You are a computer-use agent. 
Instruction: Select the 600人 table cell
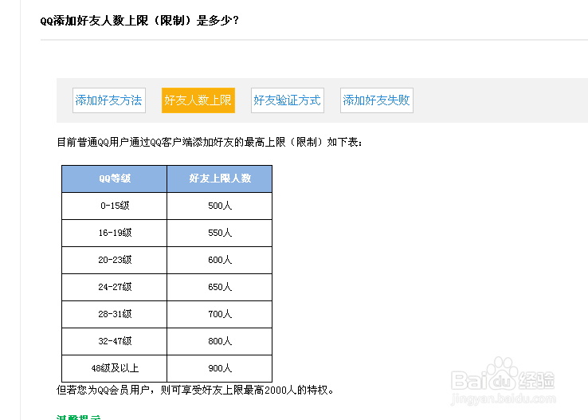tap(220, 260)
